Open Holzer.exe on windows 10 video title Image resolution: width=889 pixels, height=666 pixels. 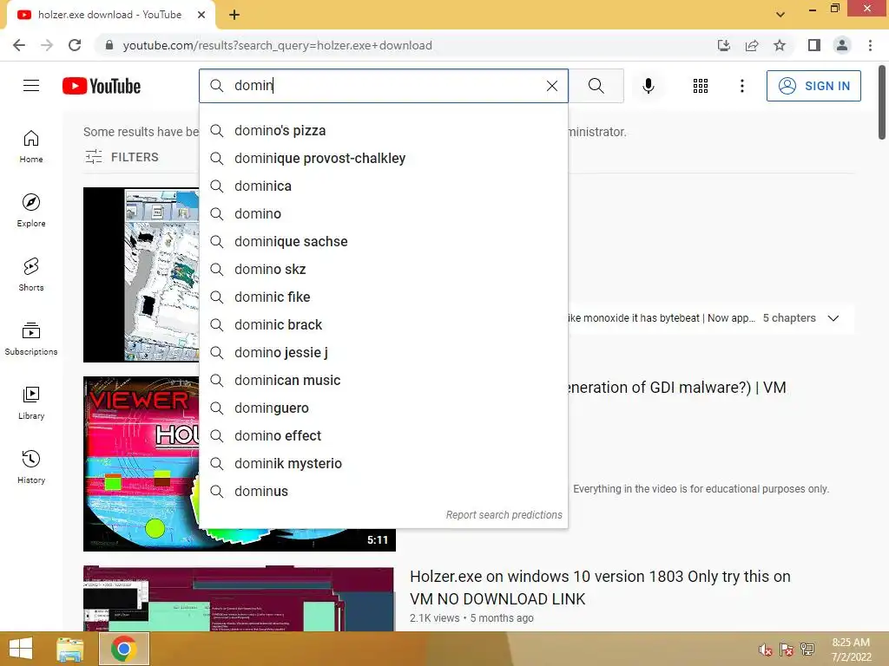click(x=600, y=587)
